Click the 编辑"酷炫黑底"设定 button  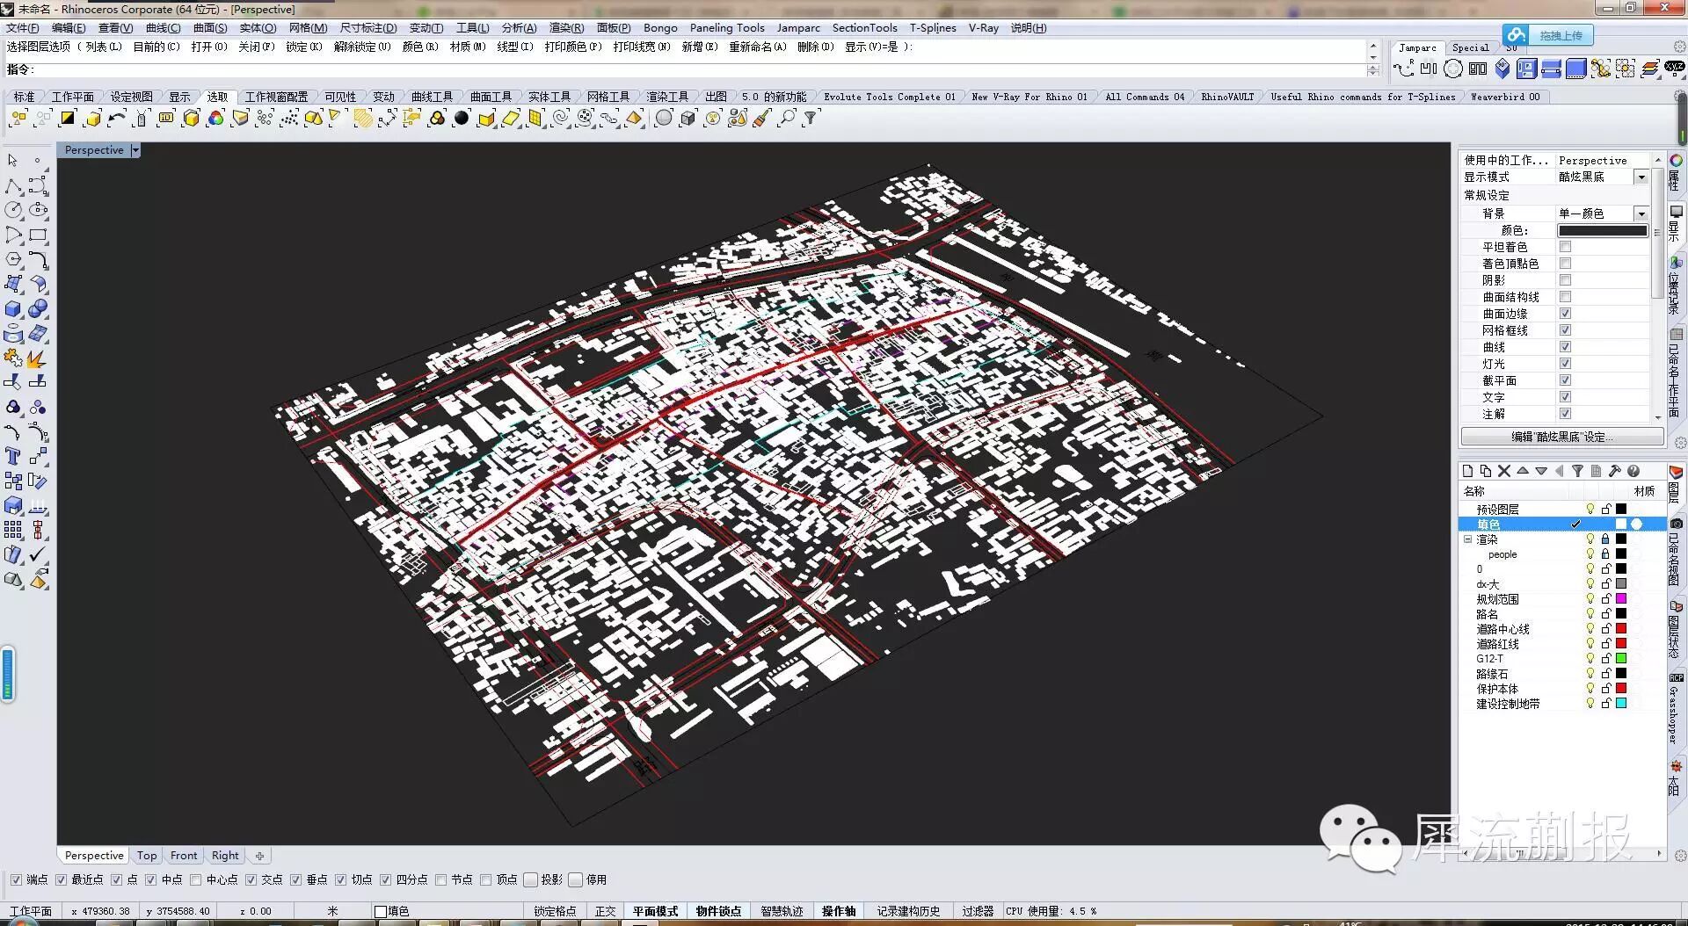(x=1561, y=437)
